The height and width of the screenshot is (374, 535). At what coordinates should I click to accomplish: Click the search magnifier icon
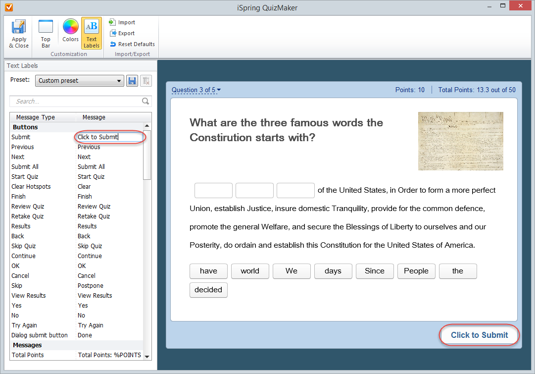pos(146,101)
